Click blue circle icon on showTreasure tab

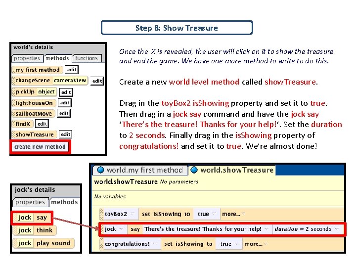tap(194, 170)
